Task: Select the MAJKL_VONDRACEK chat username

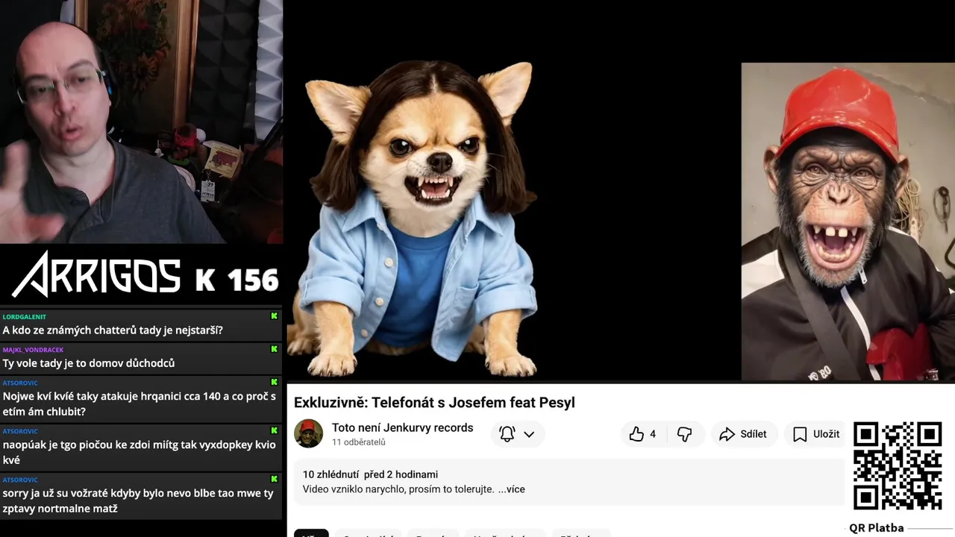Action: point(33,350)
